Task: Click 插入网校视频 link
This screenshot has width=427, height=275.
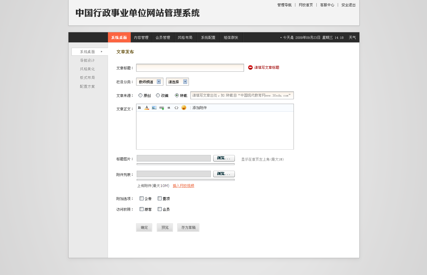Action: point(184,186)
